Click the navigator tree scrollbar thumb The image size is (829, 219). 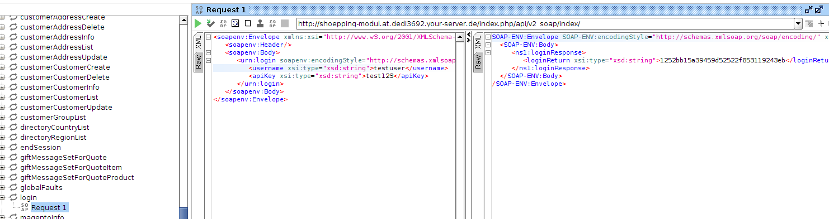[x=183, y=213]
